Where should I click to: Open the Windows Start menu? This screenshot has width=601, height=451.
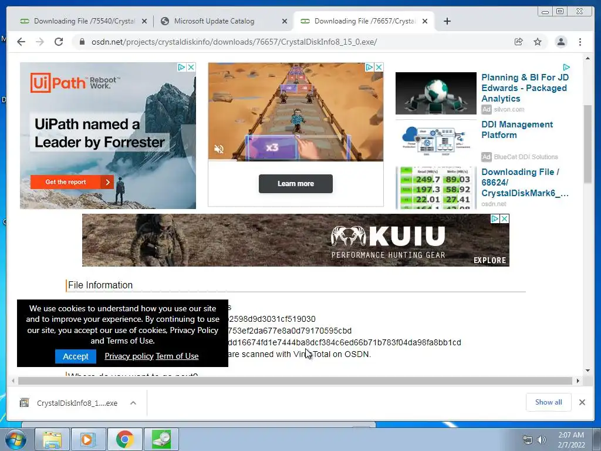[16, 439]
